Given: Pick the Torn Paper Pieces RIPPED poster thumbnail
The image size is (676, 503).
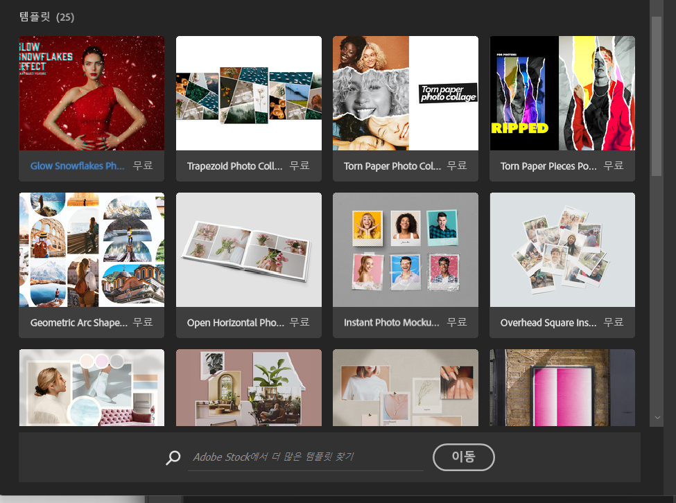Looking at the screenshot, I should pyautogui.click(x=562, y=94).
